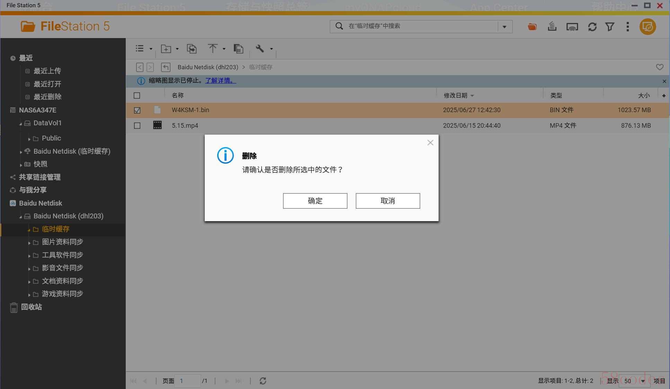
Task: Click the network media player cast icon
Action: coord(572,27)
